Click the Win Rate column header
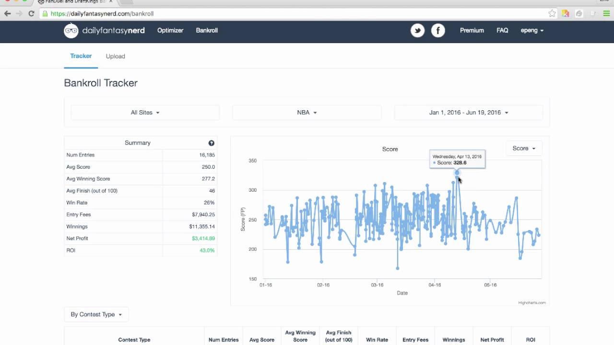 click(x=377, y=340)
